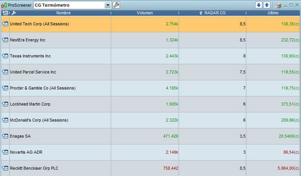Select the Novartis AG ADR name

pos(26,152)
